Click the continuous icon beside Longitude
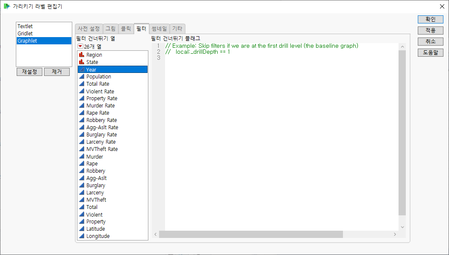 82,236
